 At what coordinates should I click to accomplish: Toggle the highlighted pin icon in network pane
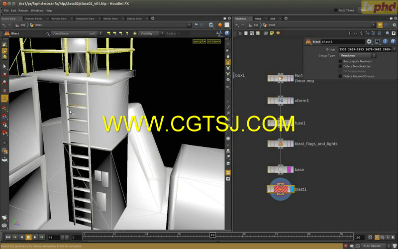pos(380,25)
